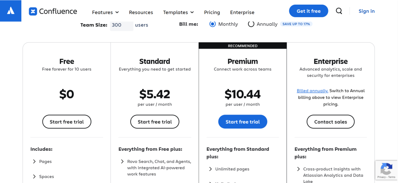Click the Get it free button
This screenshot has height=183, width=398.
[309, 11]
